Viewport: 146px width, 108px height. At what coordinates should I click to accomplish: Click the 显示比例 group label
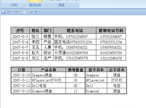35,5
